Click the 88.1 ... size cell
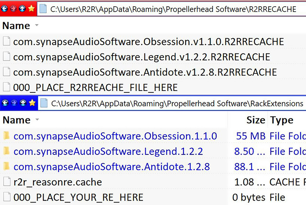The image size is (306, 205). point(250,167)
